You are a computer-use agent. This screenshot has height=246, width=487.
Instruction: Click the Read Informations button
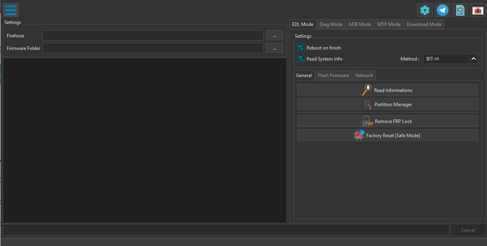coord(388,90)
